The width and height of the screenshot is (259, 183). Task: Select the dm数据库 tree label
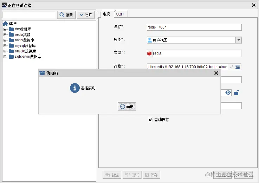[x=23, y=29]
